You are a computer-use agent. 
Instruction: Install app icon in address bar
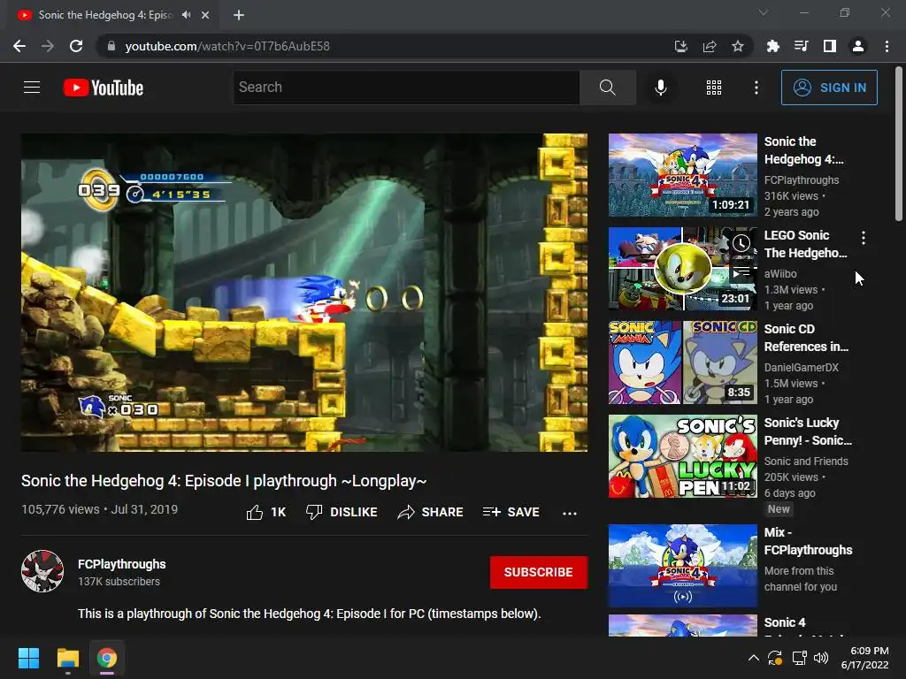click(680, 46)
